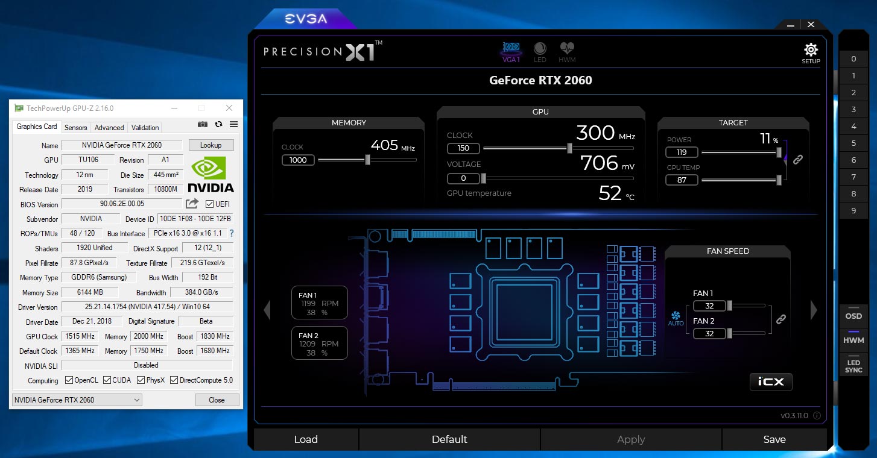Go to previous page with left arrow
Viewport: 877px width, 458px height.
(x=267, y=310)
